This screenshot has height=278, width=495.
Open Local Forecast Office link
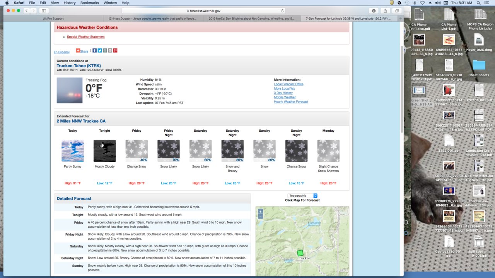[289, 84]
